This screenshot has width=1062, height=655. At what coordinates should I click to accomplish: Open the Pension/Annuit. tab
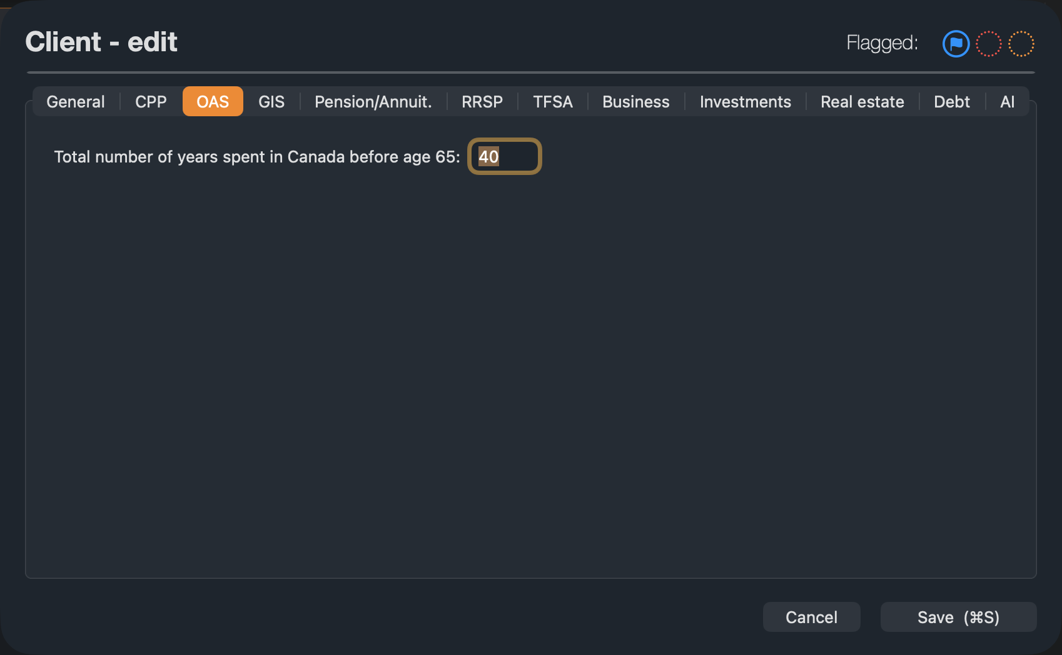(x=373, y=102)
